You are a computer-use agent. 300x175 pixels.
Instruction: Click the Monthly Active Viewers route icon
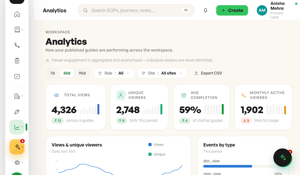(244, 95)
